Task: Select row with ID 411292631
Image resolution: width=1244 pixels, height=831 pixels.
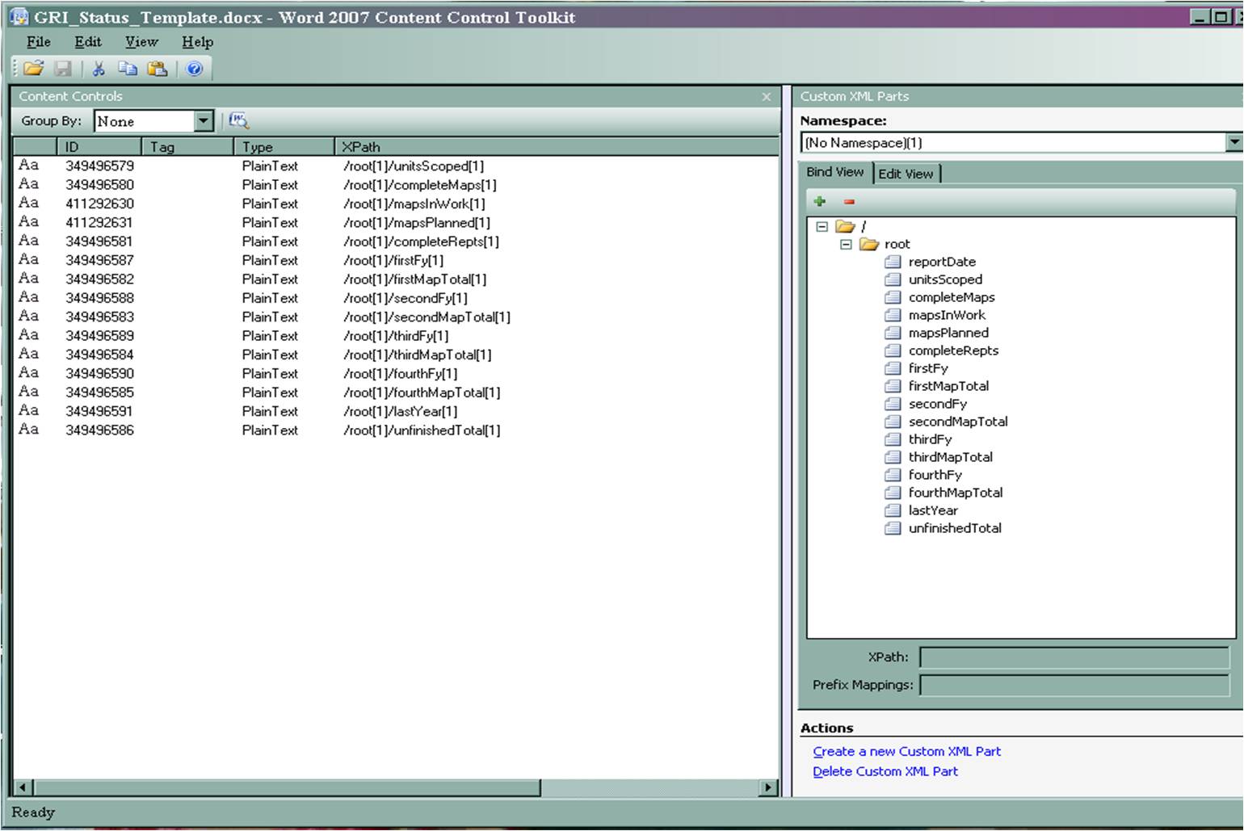Action: pos(396,222)
